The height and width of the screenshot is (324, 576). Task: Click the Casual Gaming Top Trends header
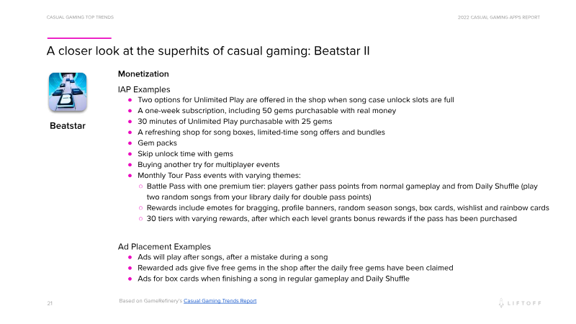79,17
